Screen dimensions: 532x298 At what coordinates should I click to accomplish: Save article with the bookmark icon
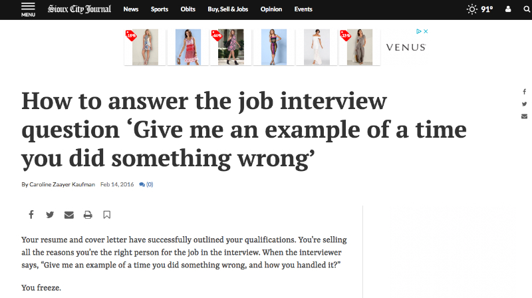pos(107,215)
